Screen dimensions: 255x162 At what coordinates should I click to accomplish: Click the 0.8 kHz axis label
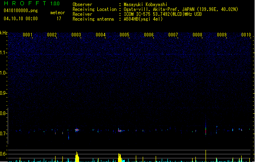pos(3,113)
